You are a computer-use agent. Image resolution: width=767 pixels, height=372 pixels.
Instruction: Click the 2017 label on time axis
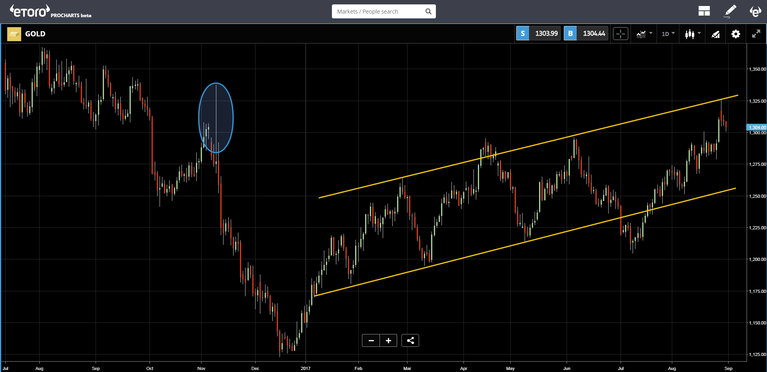click(x=306, y=368)
